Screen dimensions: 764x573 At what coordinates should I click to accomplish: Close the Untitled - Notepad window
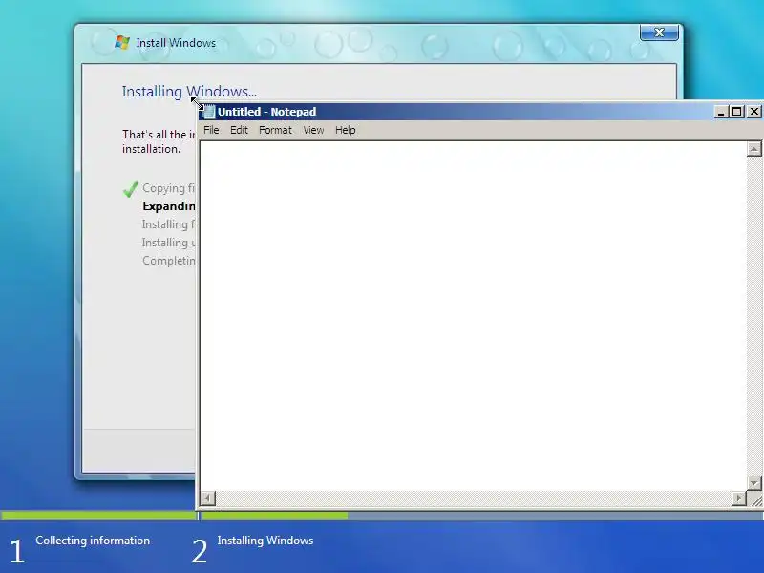click(x=753, y=112)
